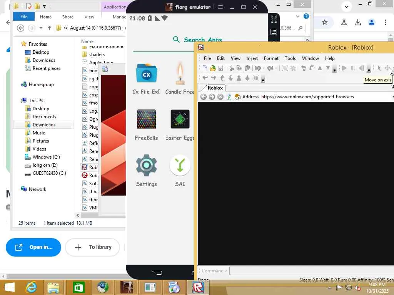Open Cx File Explorer app in emulator
Screen dimensions: 394x295
(147, 79)
